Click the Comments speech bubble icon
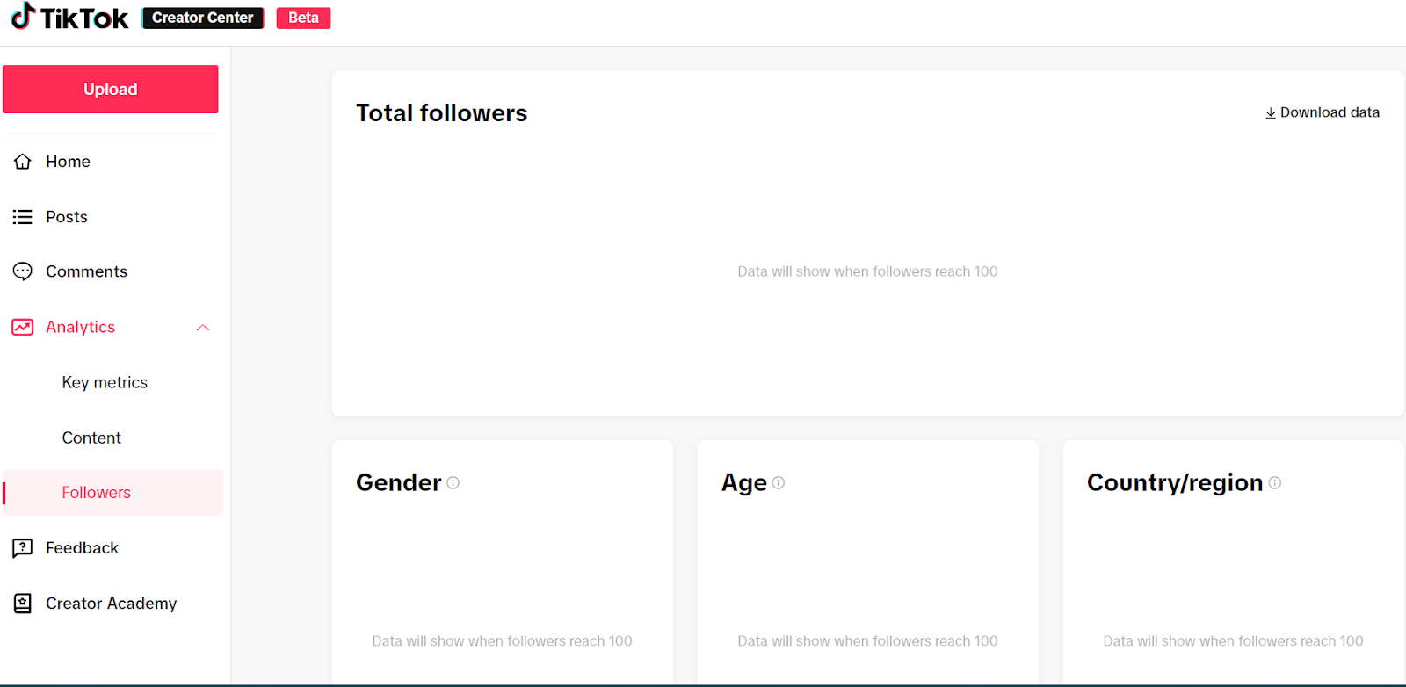Screen dimensions: 1406x687 click(x=23, y=271)
